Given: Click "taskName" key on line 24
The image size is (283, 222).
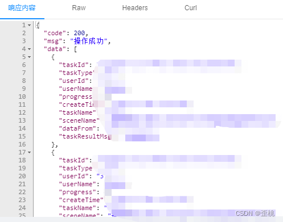Looking at the screenshot, I should [x=77, y=208].
